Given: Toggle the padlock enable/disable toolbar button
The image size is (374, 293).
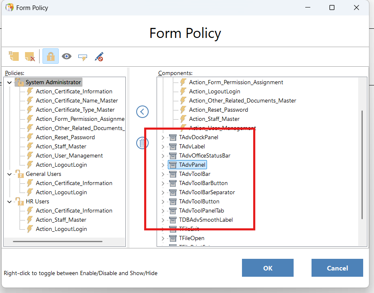Looking at the screenshot, I should tap(50, 56).
